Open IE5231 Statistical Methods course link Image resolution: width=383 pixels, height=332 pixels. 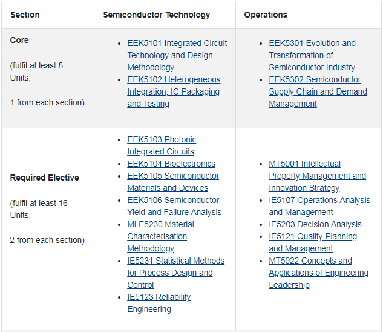(176, 273)
